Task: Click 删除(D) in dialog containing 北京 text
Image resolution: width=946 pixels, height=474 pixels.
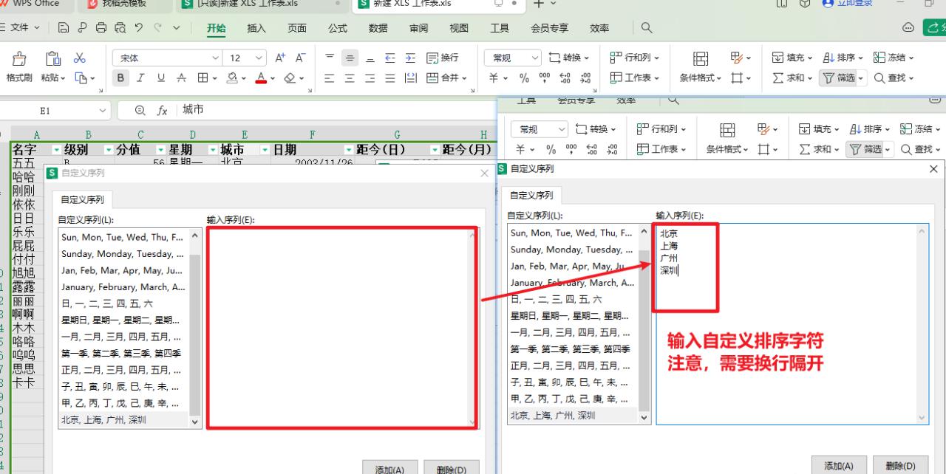Action: coord(901,464)
